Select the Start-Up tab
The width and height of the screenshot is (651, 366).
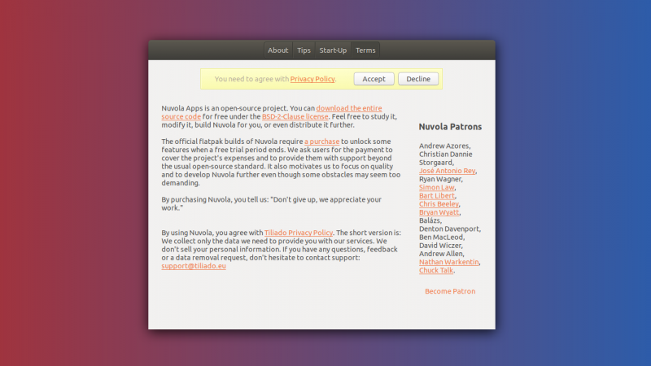(x=333, y=50)
